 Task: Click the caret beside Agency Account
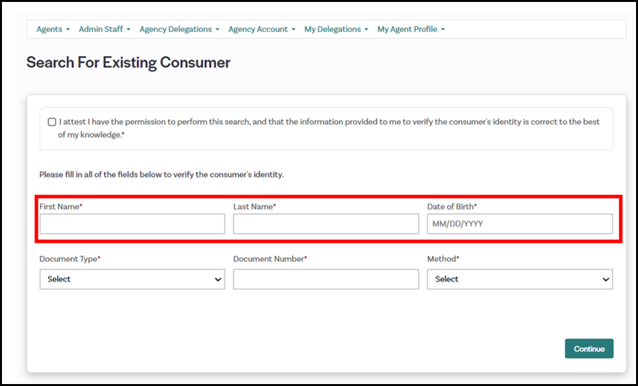(293, 30)
